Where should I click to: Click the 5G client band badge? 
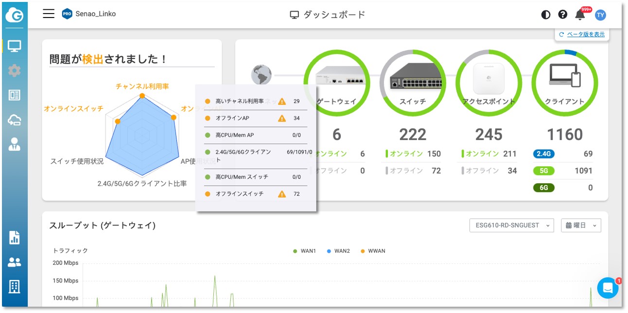[x=543, y=171]
